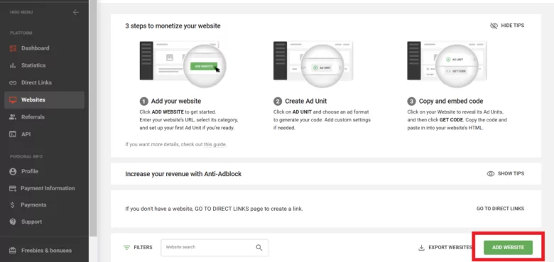Click the Filters funnel lines icon

[127, 248]
